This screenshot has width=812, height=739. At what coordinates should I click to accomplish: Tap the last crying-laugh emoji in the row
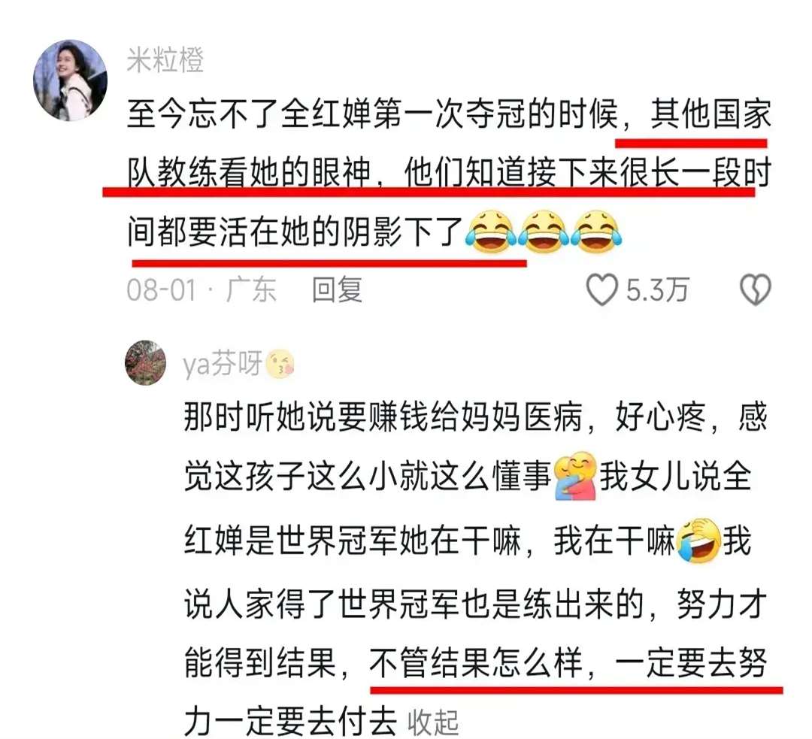coord(597,232)
